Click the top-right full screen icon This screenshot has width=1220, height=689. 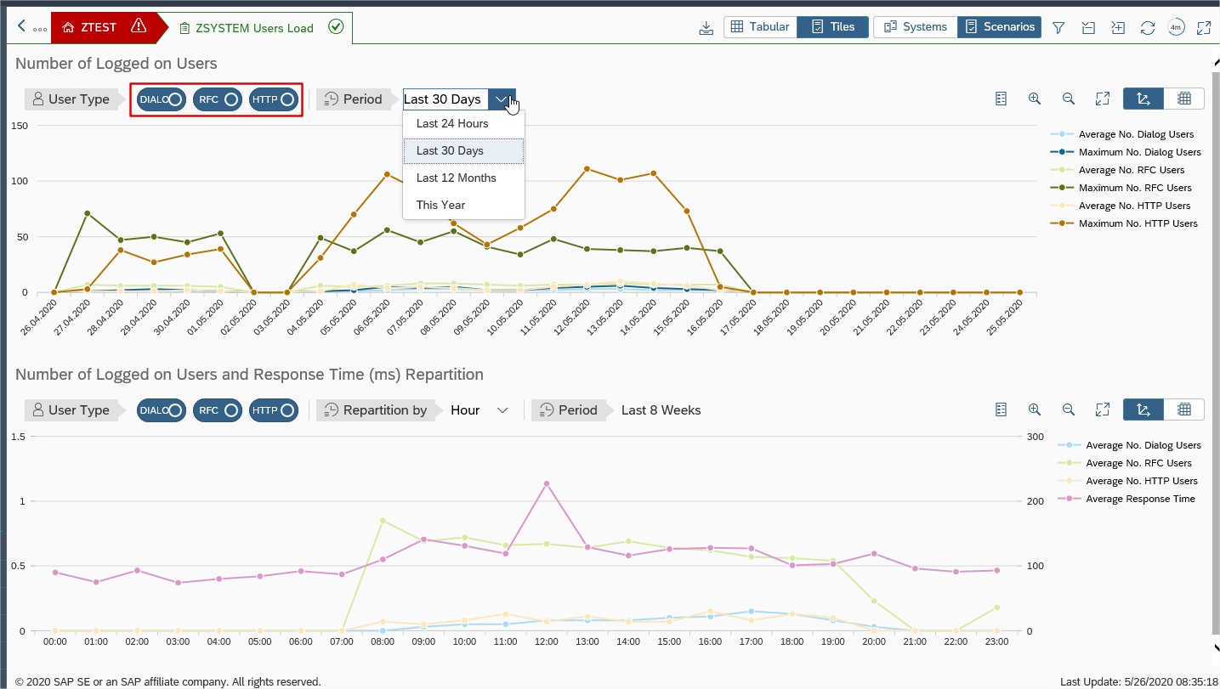[x=1204, y=28]
